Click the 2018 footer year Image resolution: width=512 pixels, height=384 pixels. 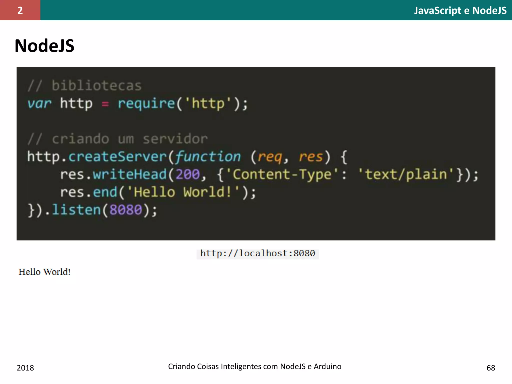(25, 368)
